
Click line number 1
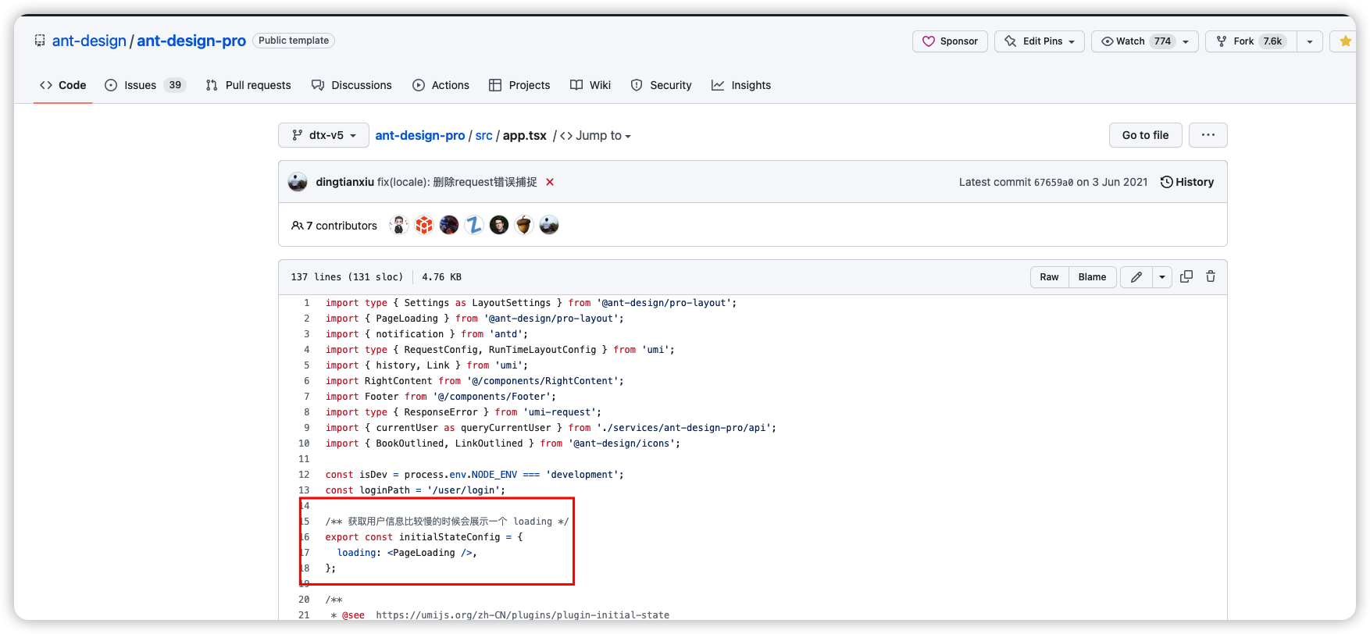[307, 303]
